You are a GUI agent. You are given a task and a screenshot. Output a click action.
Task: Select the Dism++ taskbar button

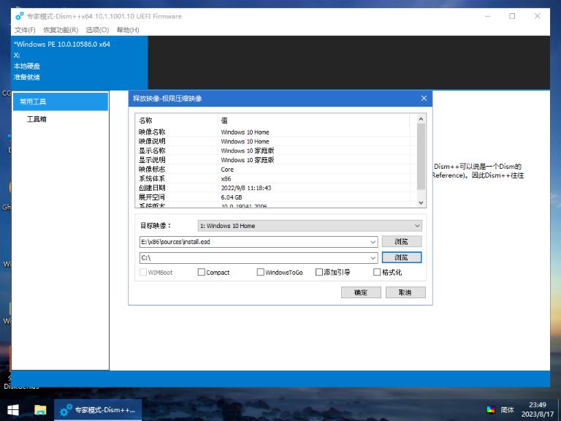tap(98, 410)
